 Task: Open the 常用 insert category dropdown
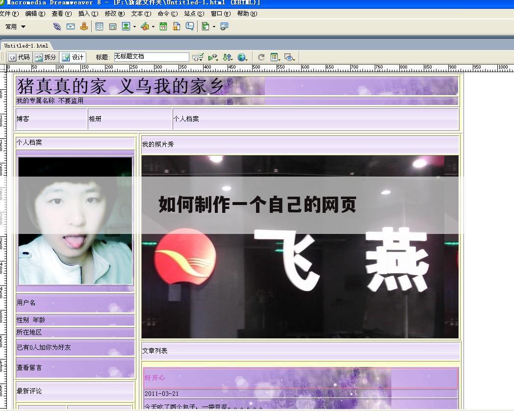coord(15,27)
